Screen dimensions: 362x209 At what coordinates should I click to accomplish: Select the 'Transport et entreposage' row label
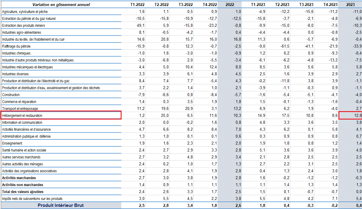(x=20, y=108)
